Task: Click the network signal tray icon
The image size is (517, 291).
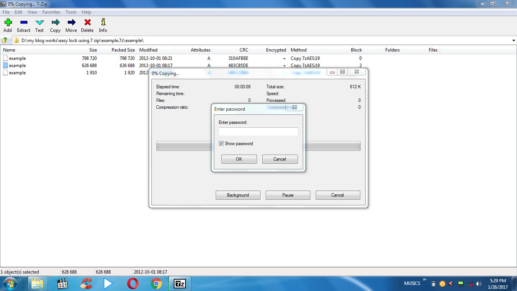Action: (470, 284)
